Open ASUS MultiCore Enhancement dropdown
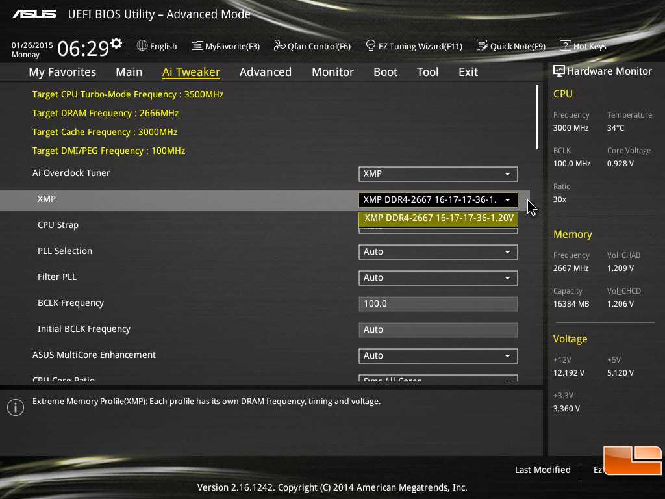Viewport: 665px width, 499px height. point(438,356)
